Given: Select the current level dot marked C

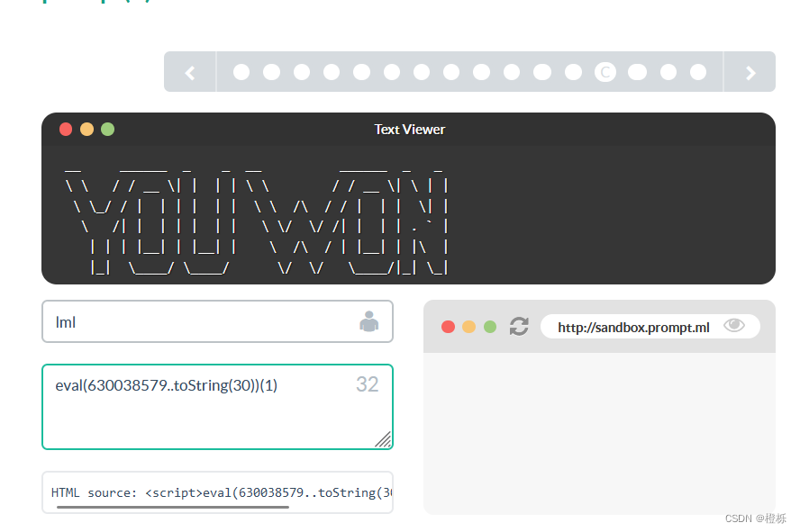Looking at the screenshot, I should [x=605, y=72].
